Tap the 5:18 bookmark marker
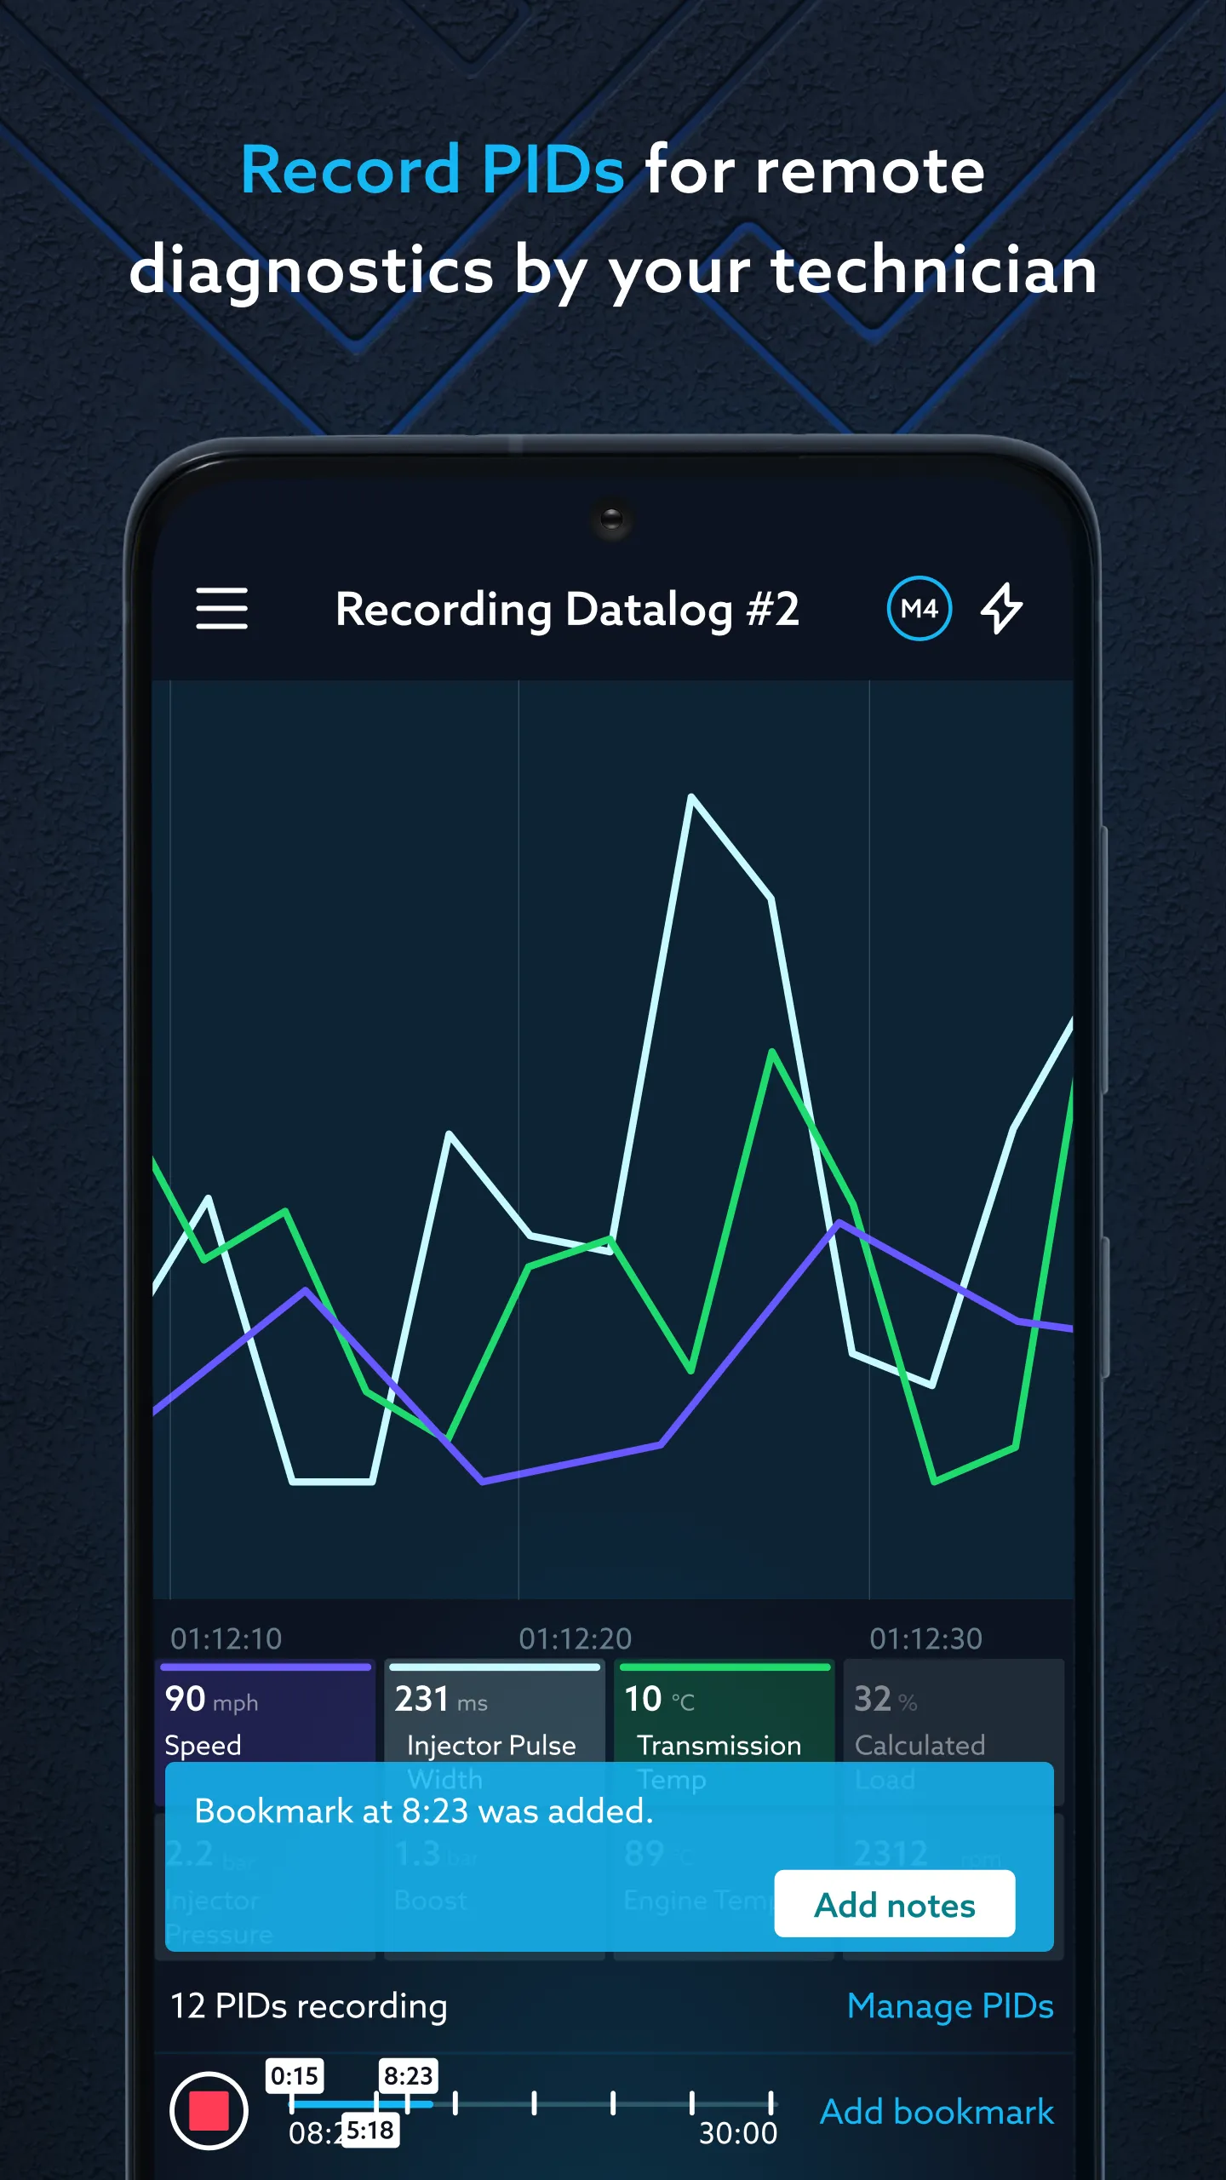The image size is (1226, 2180). pos(370,2130)
